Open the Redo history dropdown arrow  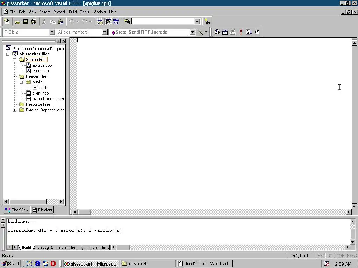[x=91, y=22]
